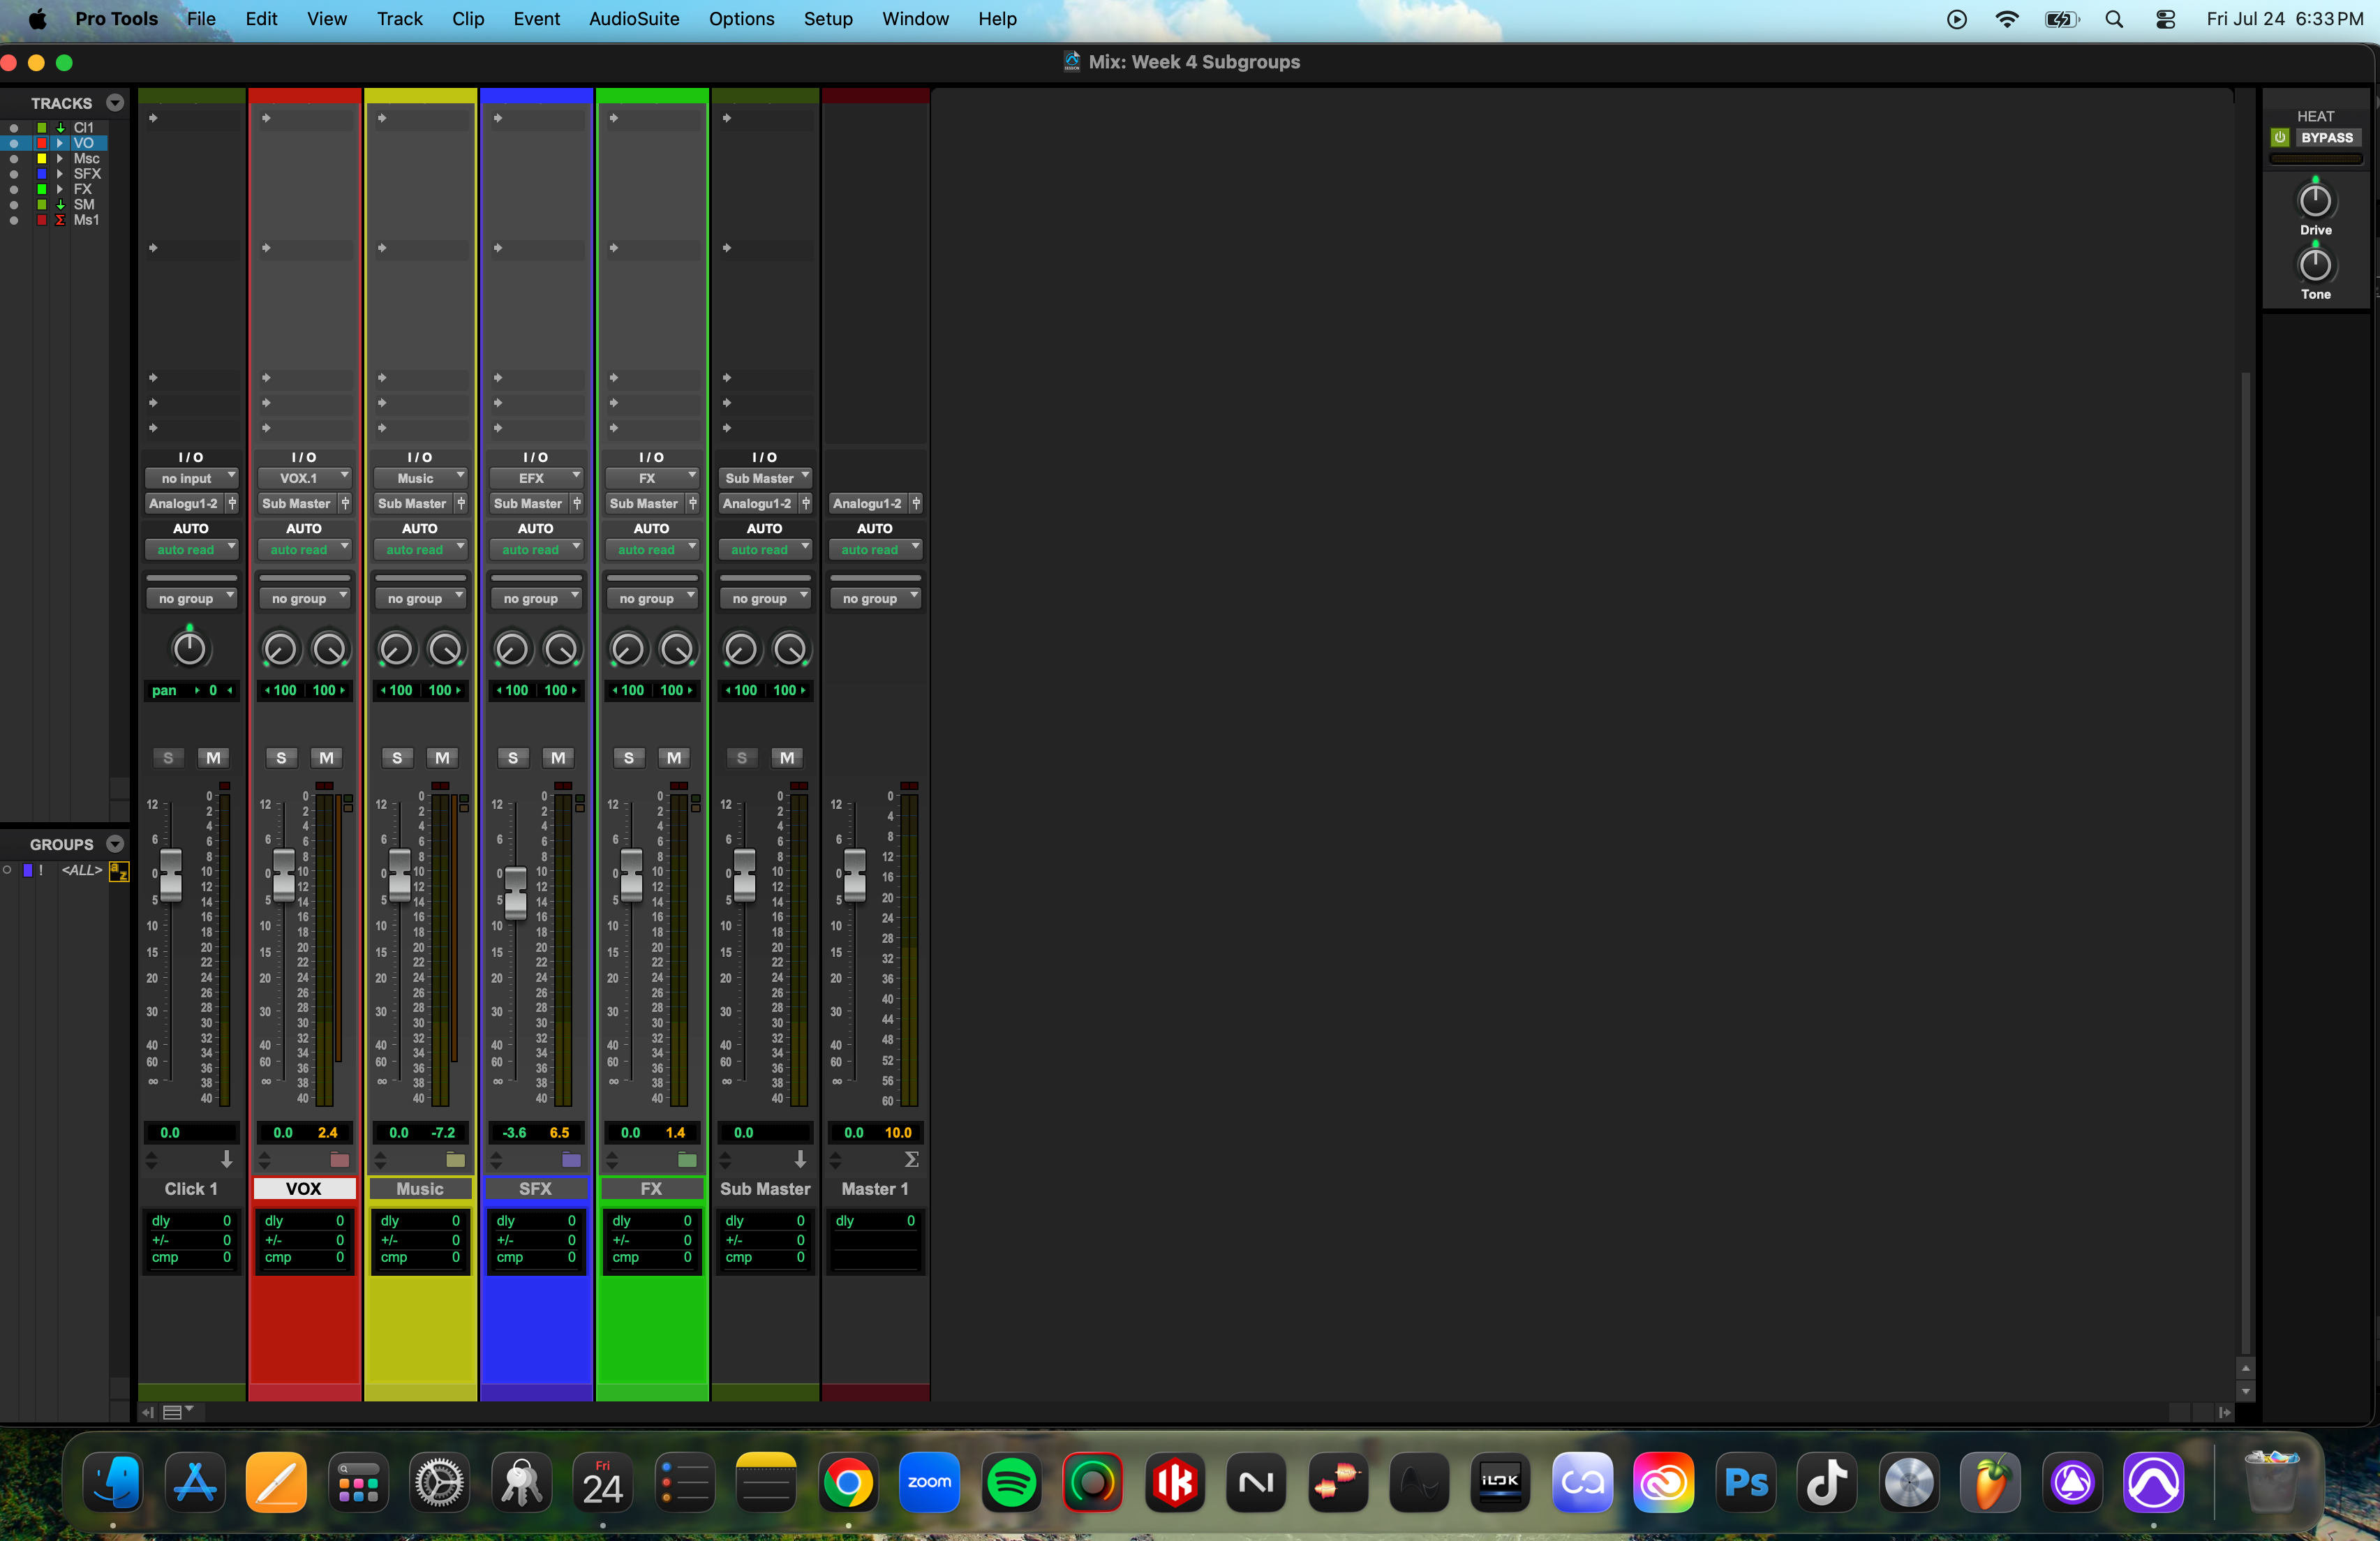Click the Click 1 pan knob
The width and height of the screenshot is (2380, 1541).
(x=190, y=648)
